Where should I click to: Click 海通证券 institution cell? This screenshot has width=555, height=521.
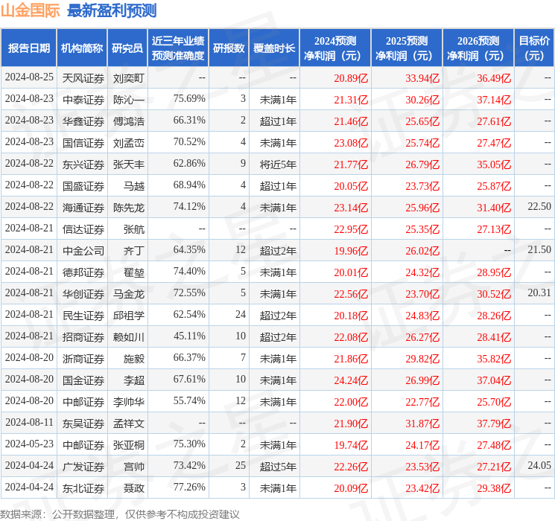coord(83,208)
